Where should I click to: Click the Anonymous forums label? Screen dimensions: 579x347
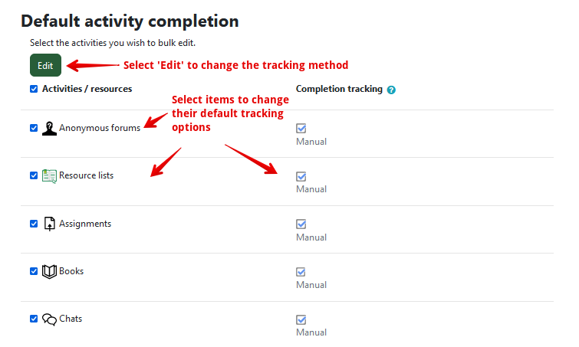100,128
